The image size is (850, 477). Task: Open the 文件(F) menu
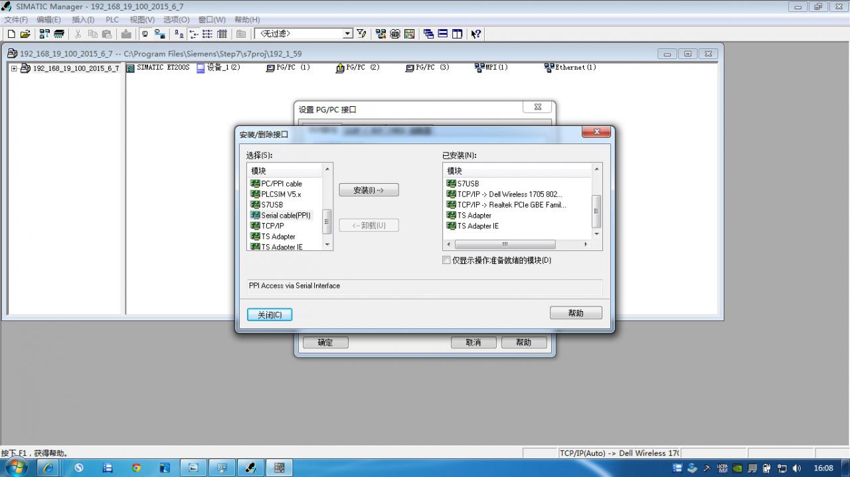(16, 20)
